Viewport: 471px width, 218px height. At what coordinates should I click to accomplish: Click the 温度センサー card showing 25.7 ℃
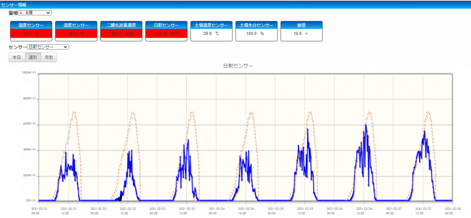tap(31, 31)
